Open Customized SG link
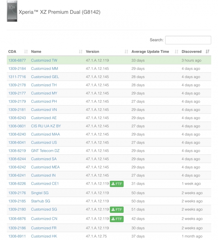This screenshot has height=240, width=218. pos(44,209)
